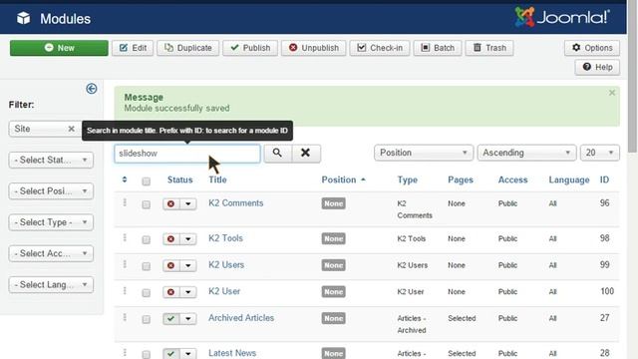
Task: Click the Trash toolbar button
Action: [x=489, y=48]
